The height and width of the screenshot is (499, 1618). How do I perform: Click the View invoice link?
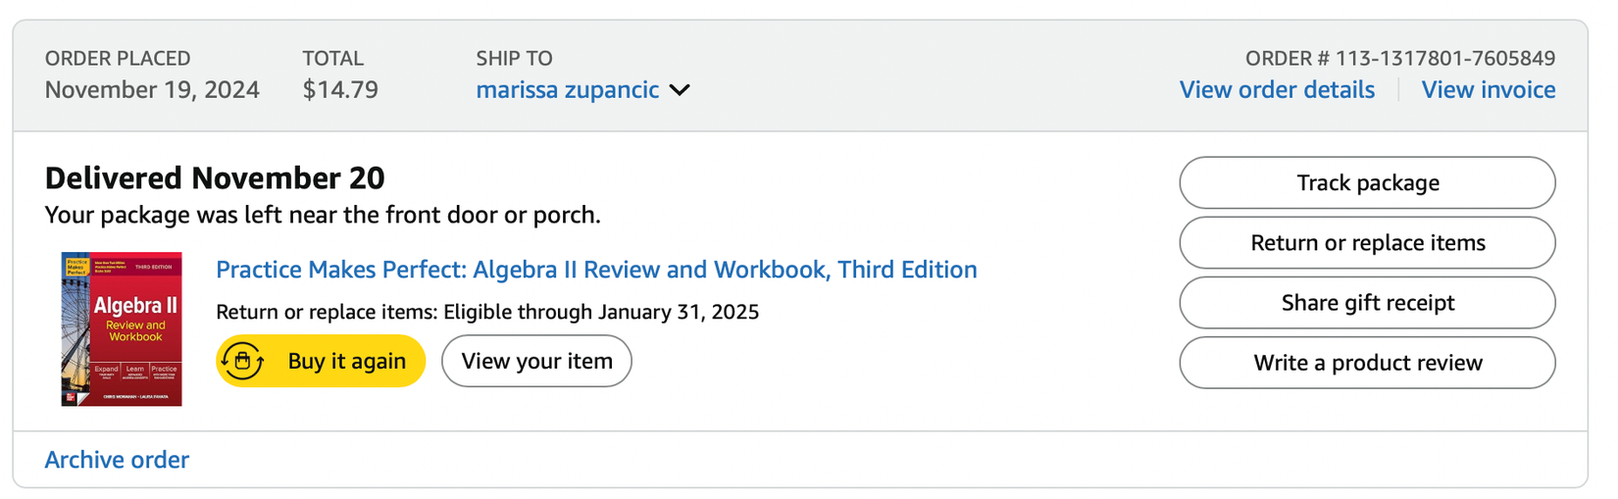tap(1488, 90)
